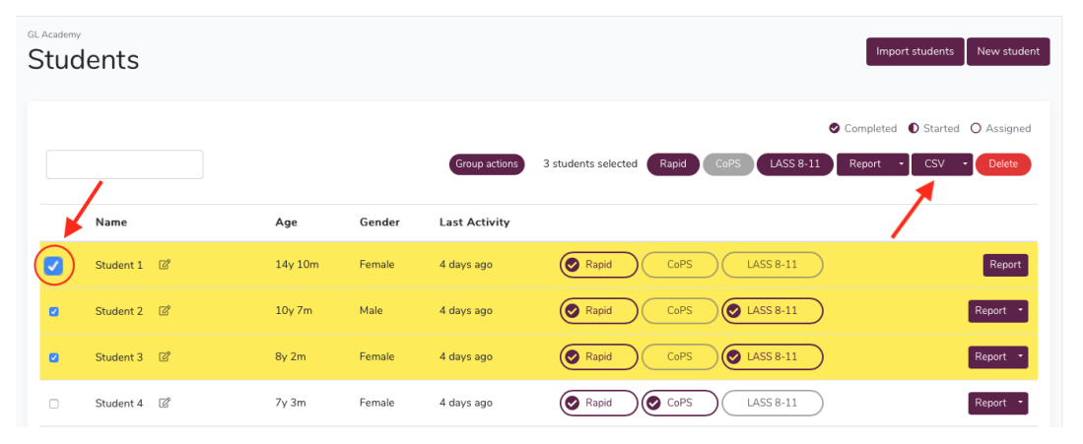
Task: Open the Group actions menu
Action: click(487, 164)
